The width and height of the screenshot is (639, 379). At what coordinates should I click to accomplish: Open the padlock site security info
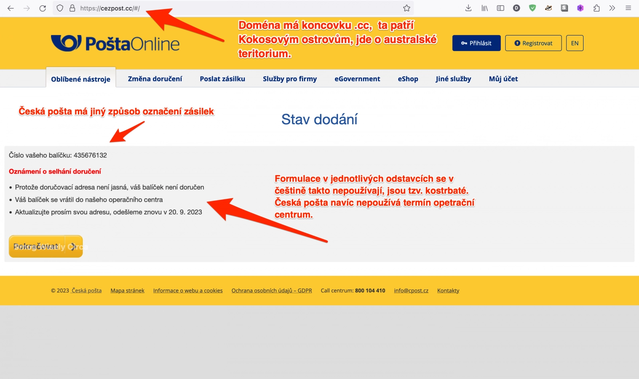tap(72, 8)
